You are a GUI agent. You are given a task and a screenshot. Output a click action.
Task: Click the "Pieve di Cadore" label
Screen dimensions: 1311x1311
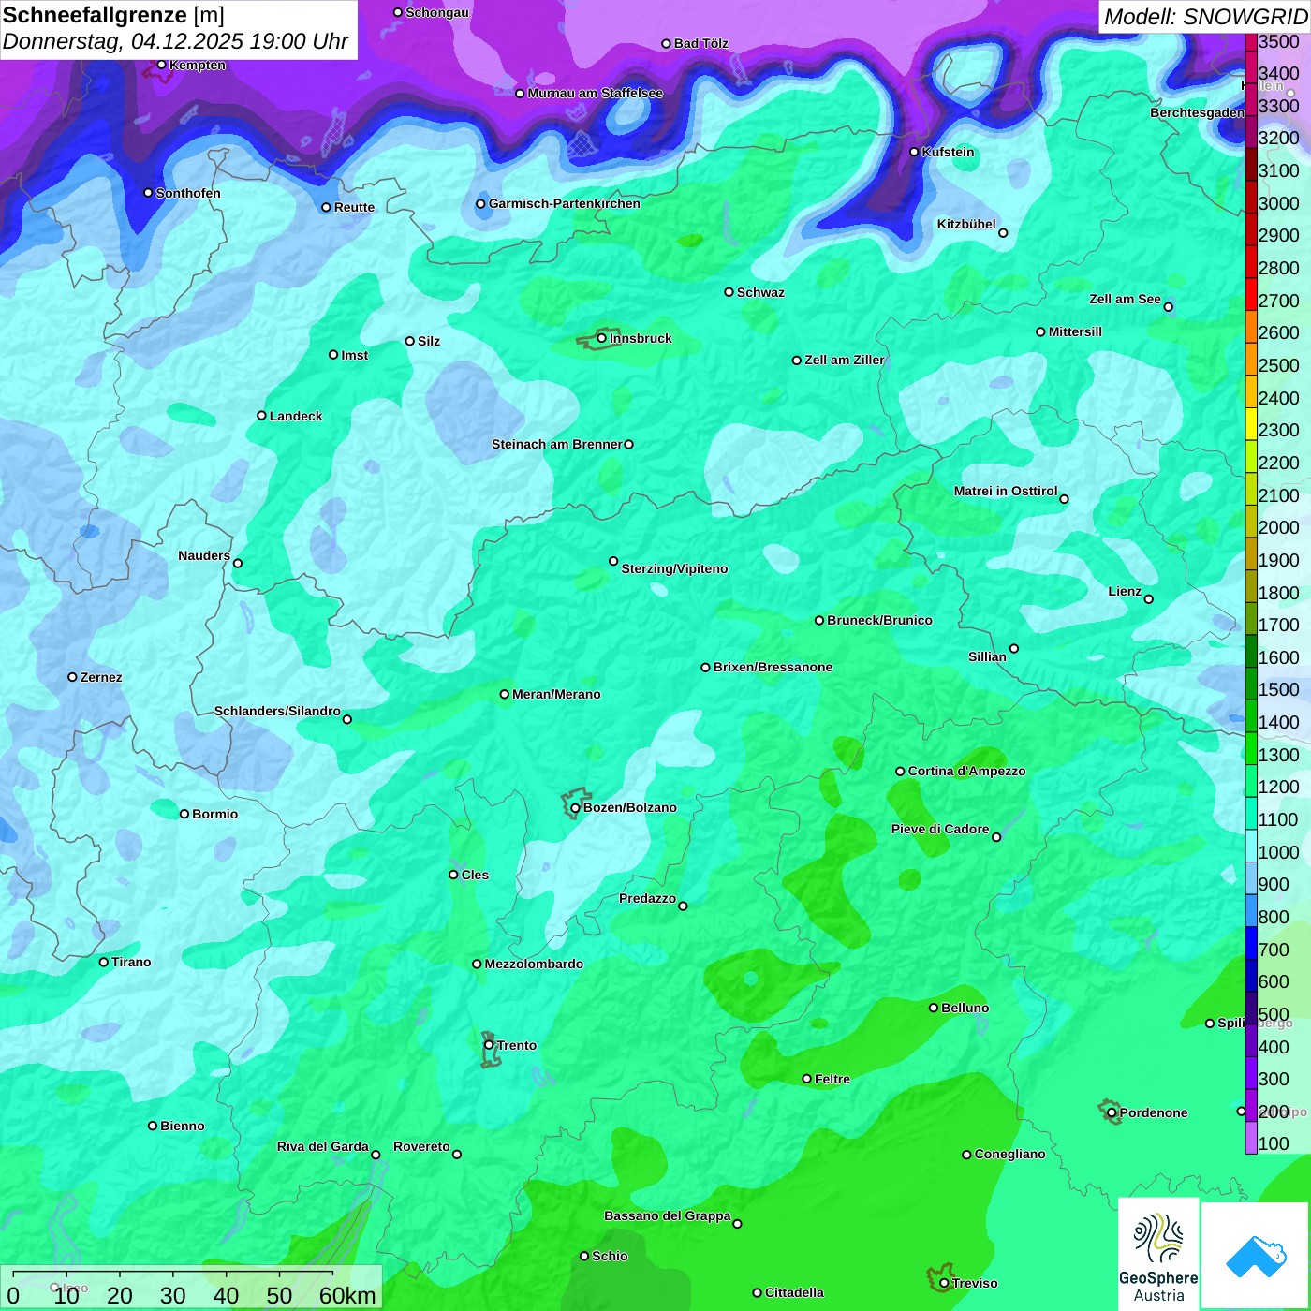point(940,829)
